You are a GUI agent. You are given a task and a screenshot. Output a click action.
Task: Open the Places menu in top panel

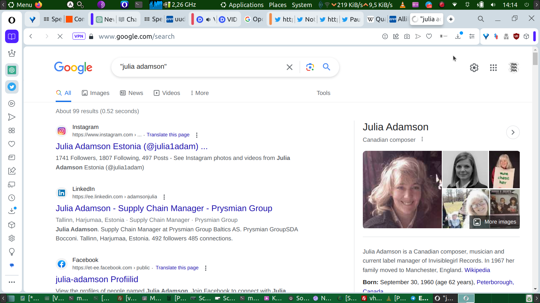(x=278, y=5)
